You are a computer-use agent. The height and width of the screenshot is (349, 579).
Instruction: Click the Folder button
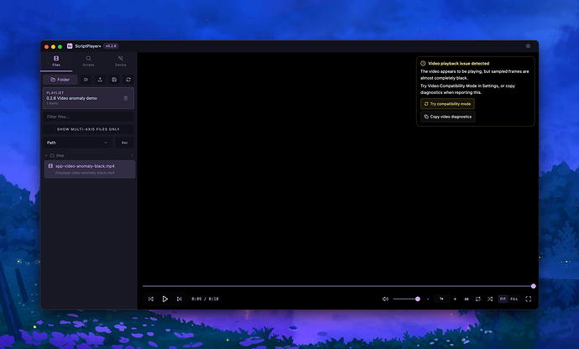click(x=60, y=80)
